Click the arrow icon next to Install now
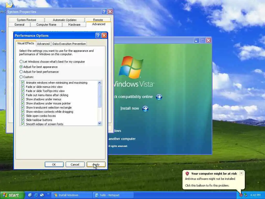This screenshot has width=265, height=199. point(145,109)
